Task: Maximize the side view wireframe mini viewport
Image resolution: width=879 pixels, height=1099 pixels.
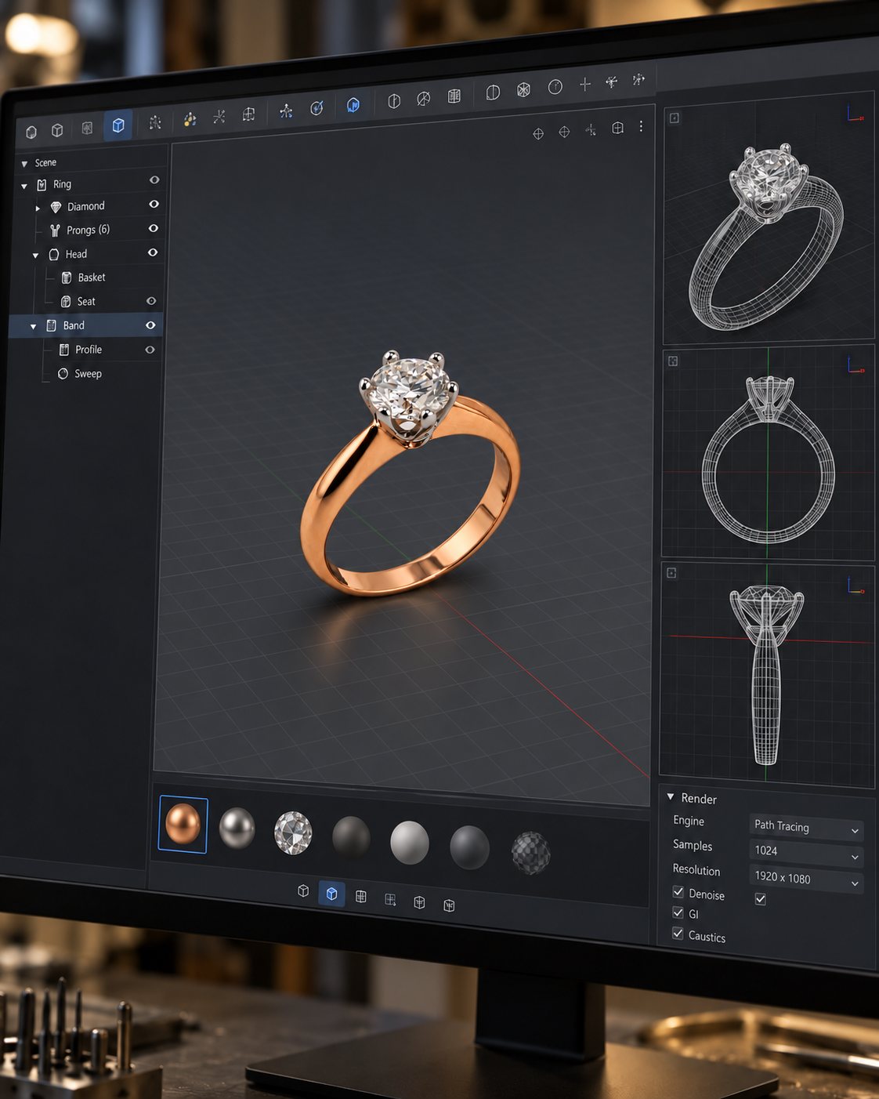Action: (x=671, y=573)
